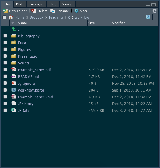Click the New Folder icon
Viewport: 160px width, 168px height.
click(x=5, y=11)
